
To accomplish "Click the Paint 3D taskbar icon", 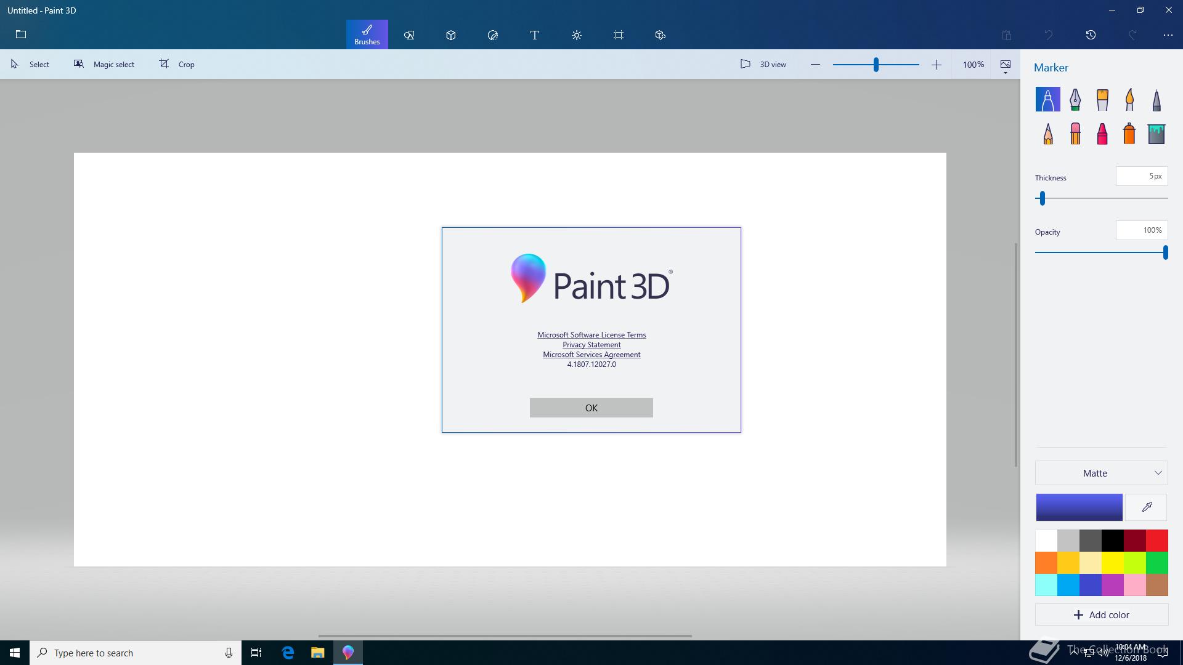I will [x=348, y=653].
